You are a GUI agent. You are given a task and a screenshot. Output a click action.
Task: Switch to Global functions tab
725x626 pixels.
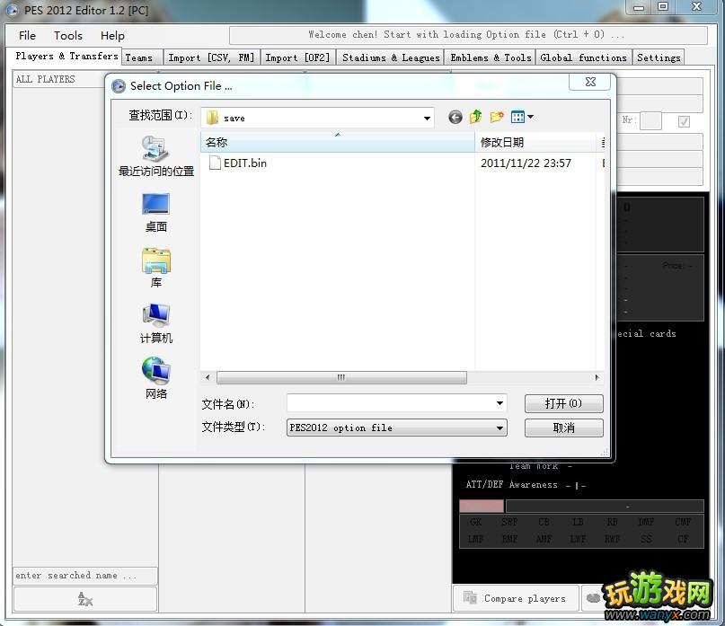point(584,57)
